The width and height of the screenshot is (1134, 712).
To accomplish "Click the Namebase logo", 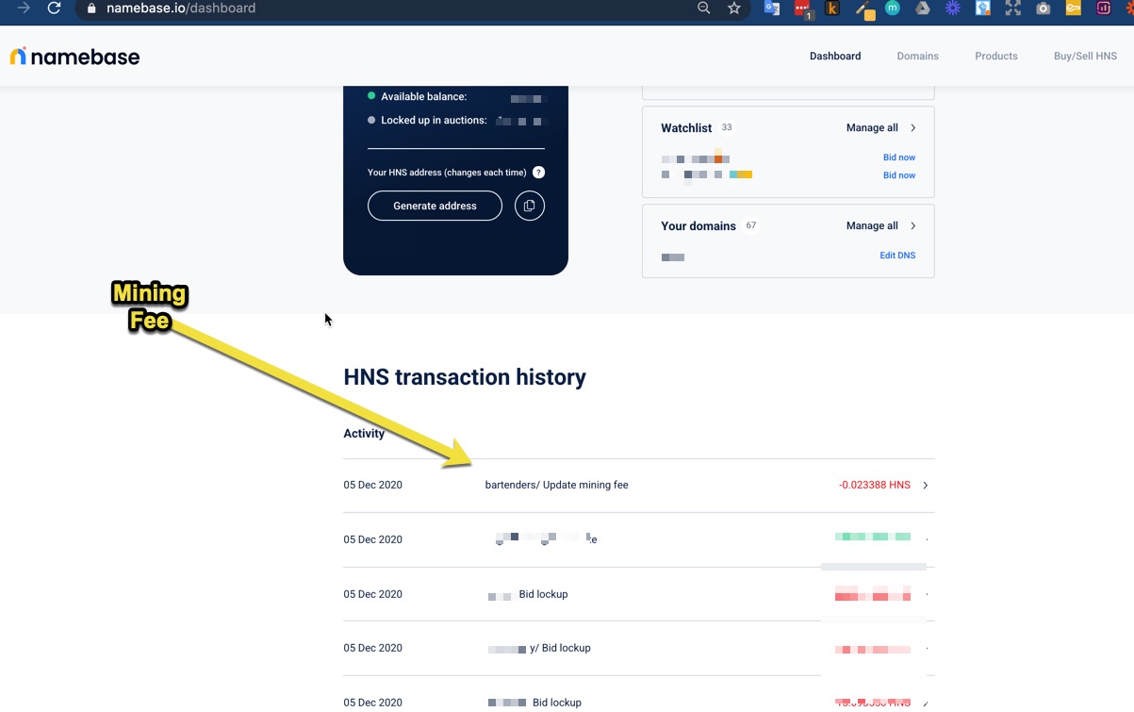I will [74, 57].
